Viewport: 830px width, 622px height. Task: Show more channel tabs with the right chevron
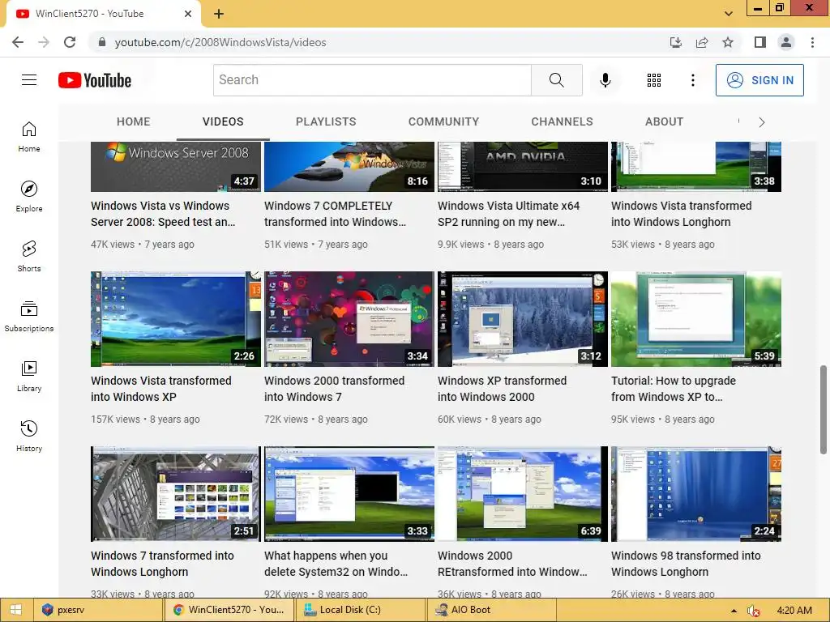pos(762,122)
